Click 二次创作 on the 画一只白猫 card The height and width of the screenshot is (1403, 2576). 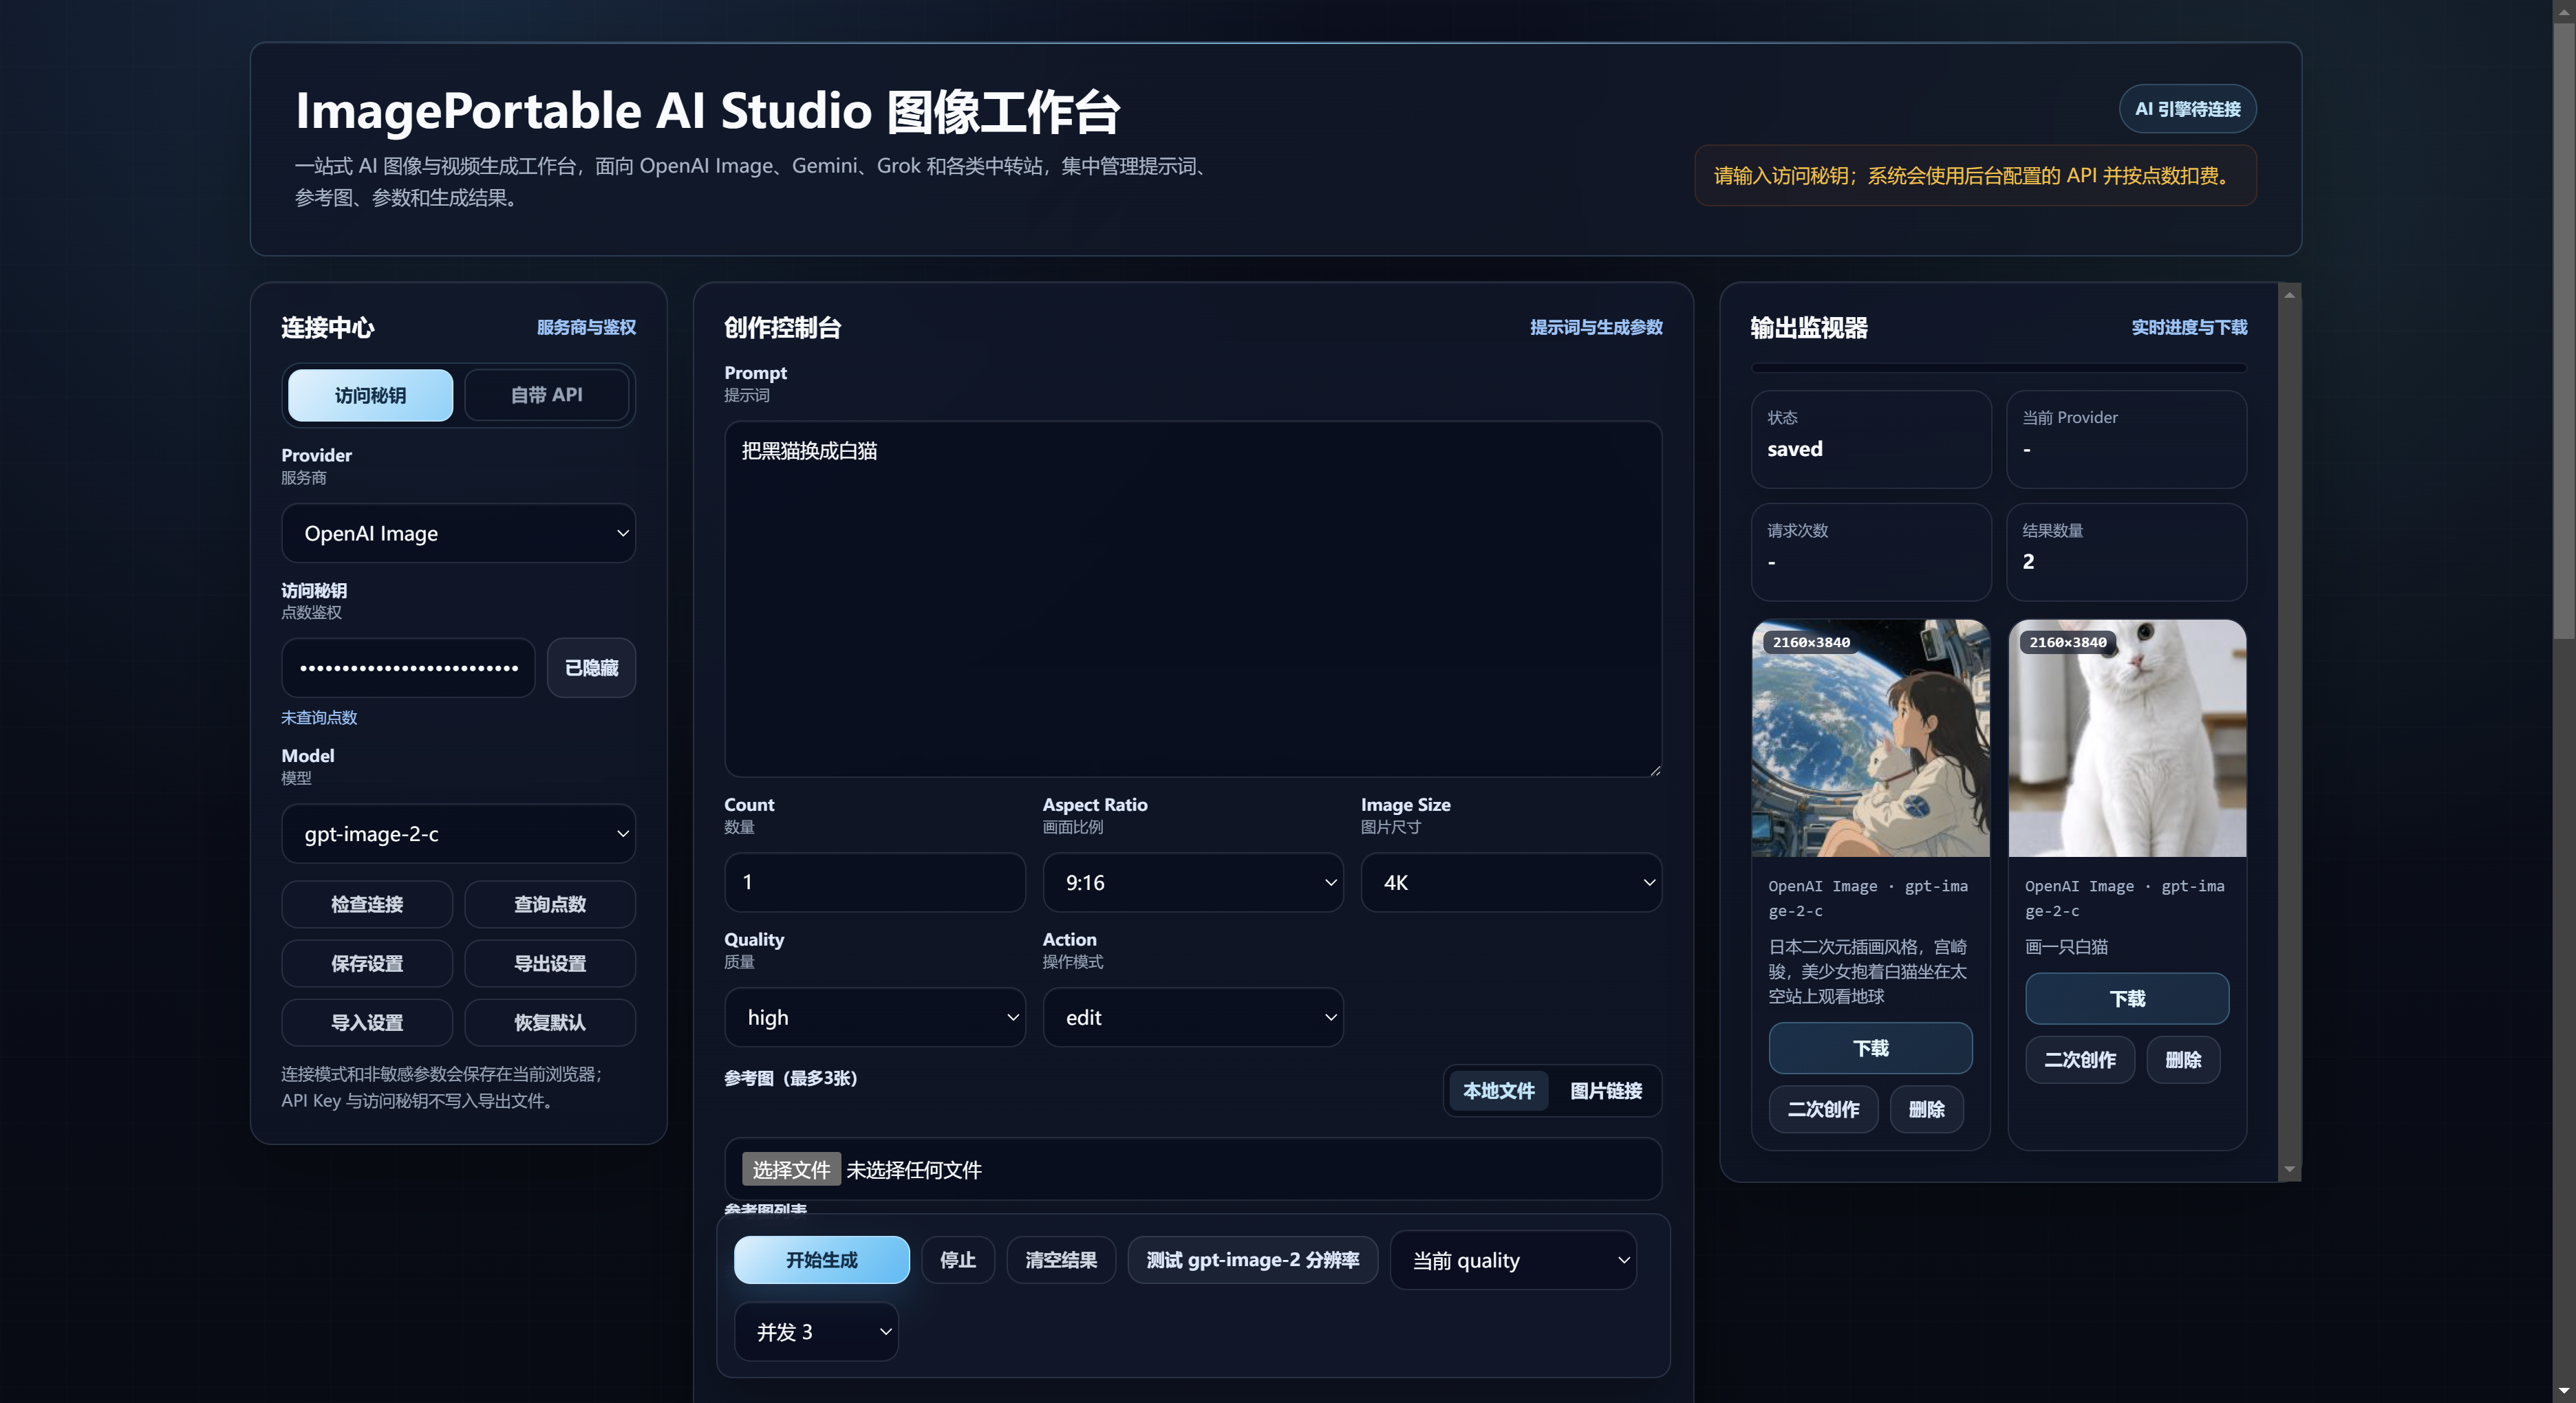tap(2080, 1059)
